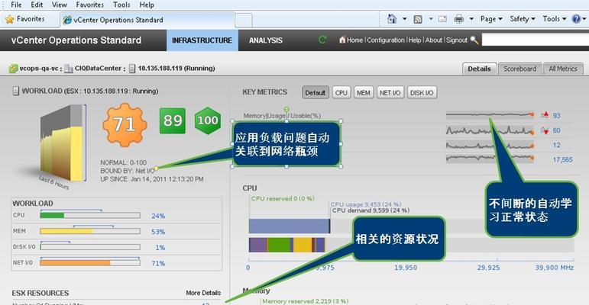Click the orange workload badge 71
589x305 pixels.
tap(125, 124)
